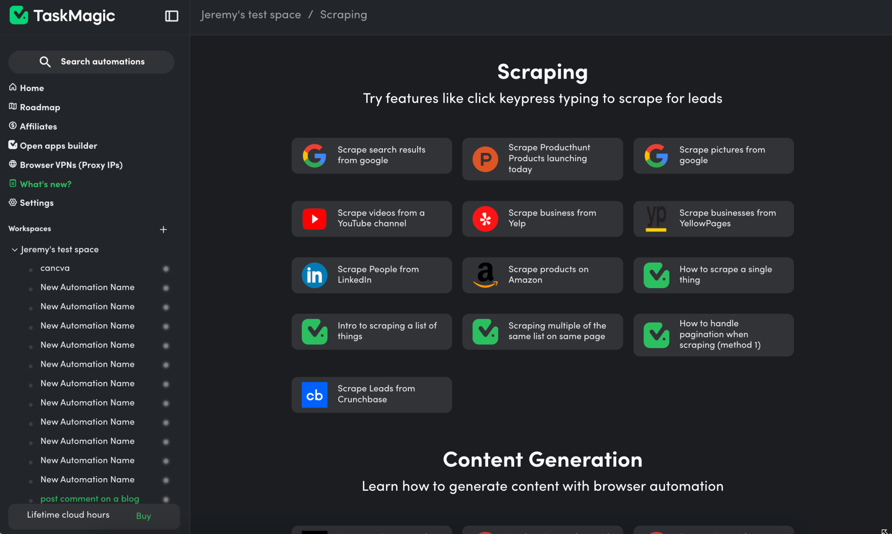Click the Settings gear icon
This screenshot has height=534, width=892.
[13, 202]
